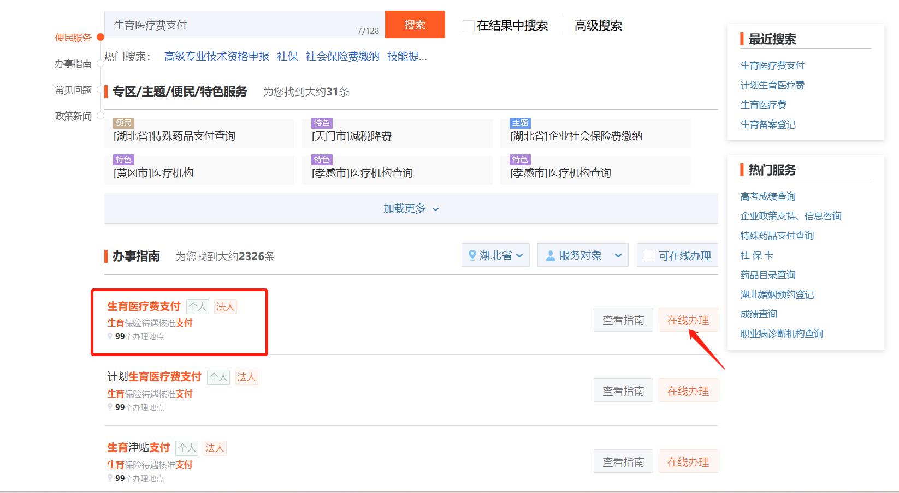899x493 pixels.
Task: Click the location marker beside 99个办理地点
Action: coord(110,336)
